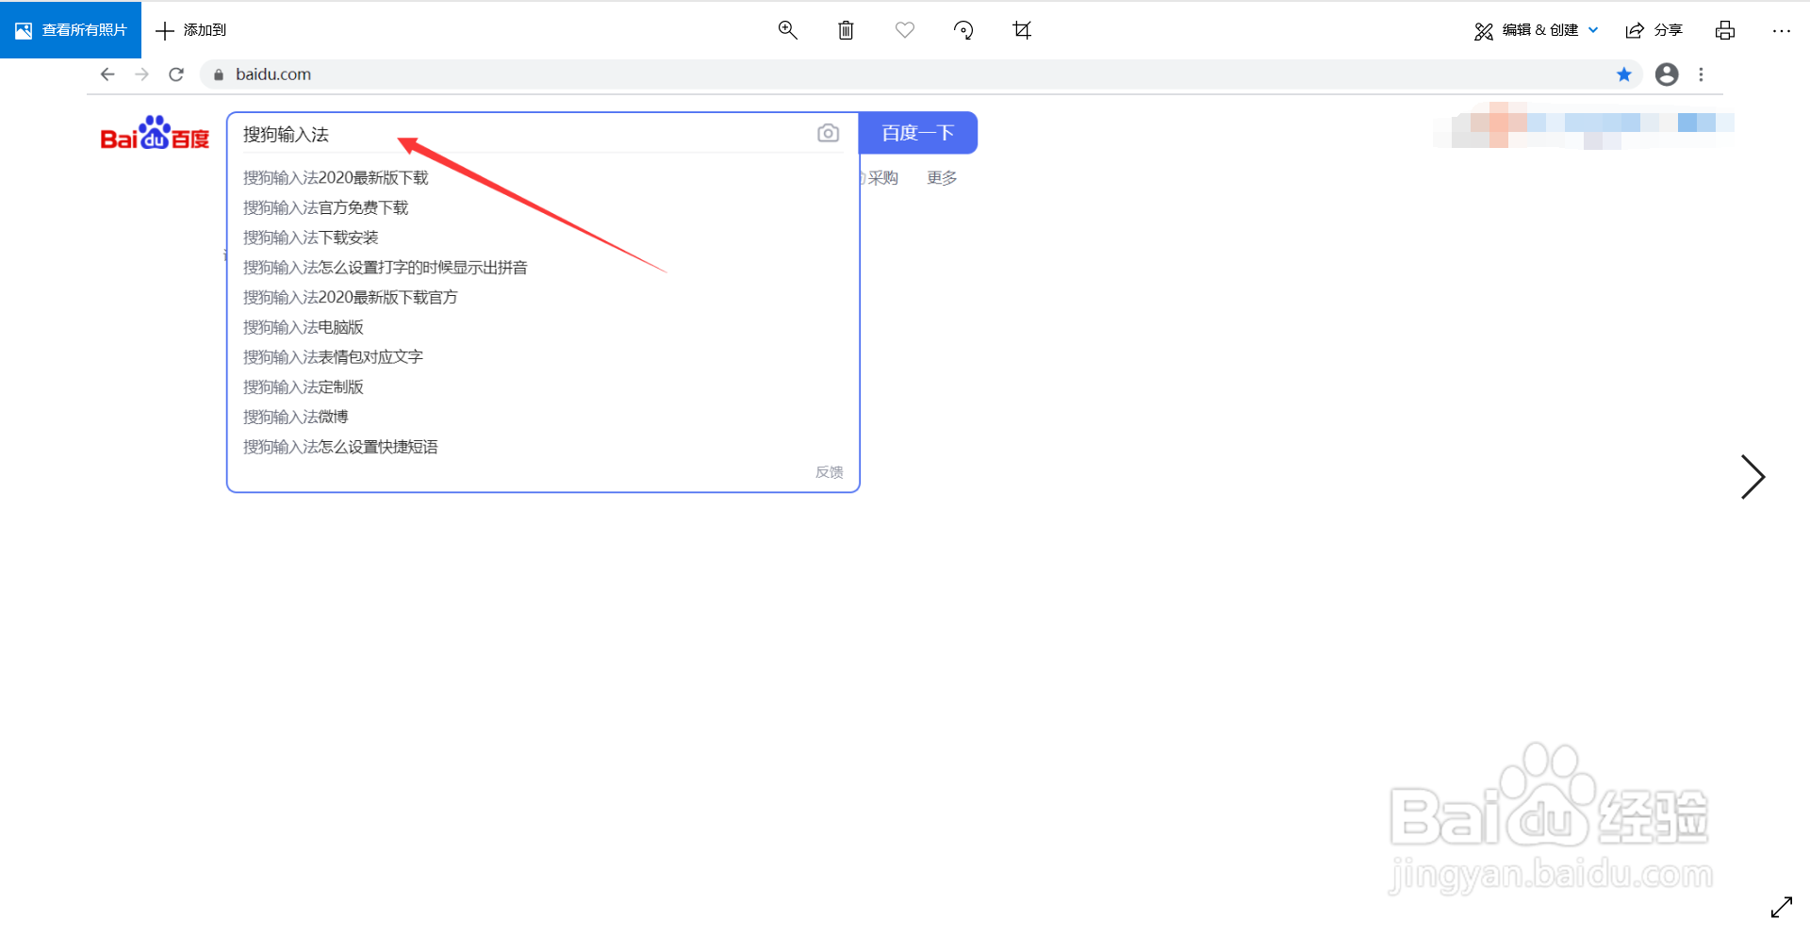Screen dimensions: 1810x935
Task: Select suggestion '搜狗输入法官方免费下载'
Action: (x=325, y=207)
